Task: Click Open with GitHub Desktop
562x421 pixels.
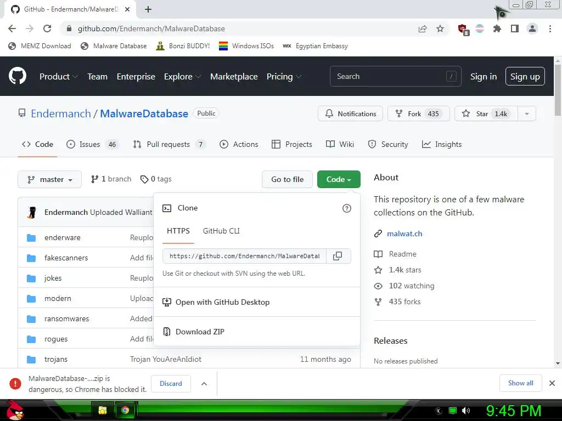Action: point(257,302)
